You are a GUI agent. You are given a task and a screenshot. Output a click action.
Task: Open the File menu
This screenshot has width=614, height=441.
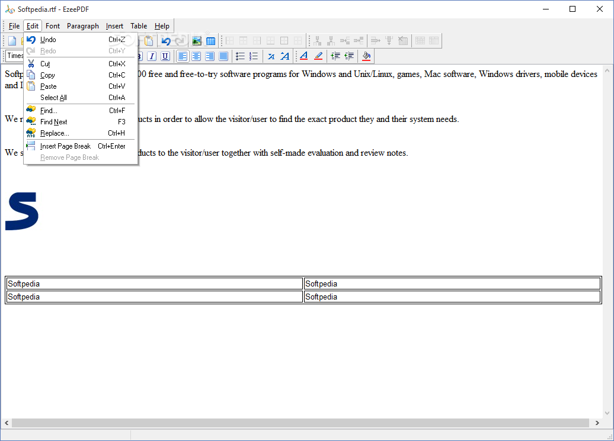pos(14,26)
